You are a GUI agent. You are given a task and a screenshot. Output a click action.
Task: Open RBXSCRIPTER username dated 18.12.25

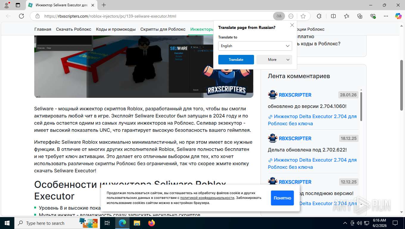[295, 138]
